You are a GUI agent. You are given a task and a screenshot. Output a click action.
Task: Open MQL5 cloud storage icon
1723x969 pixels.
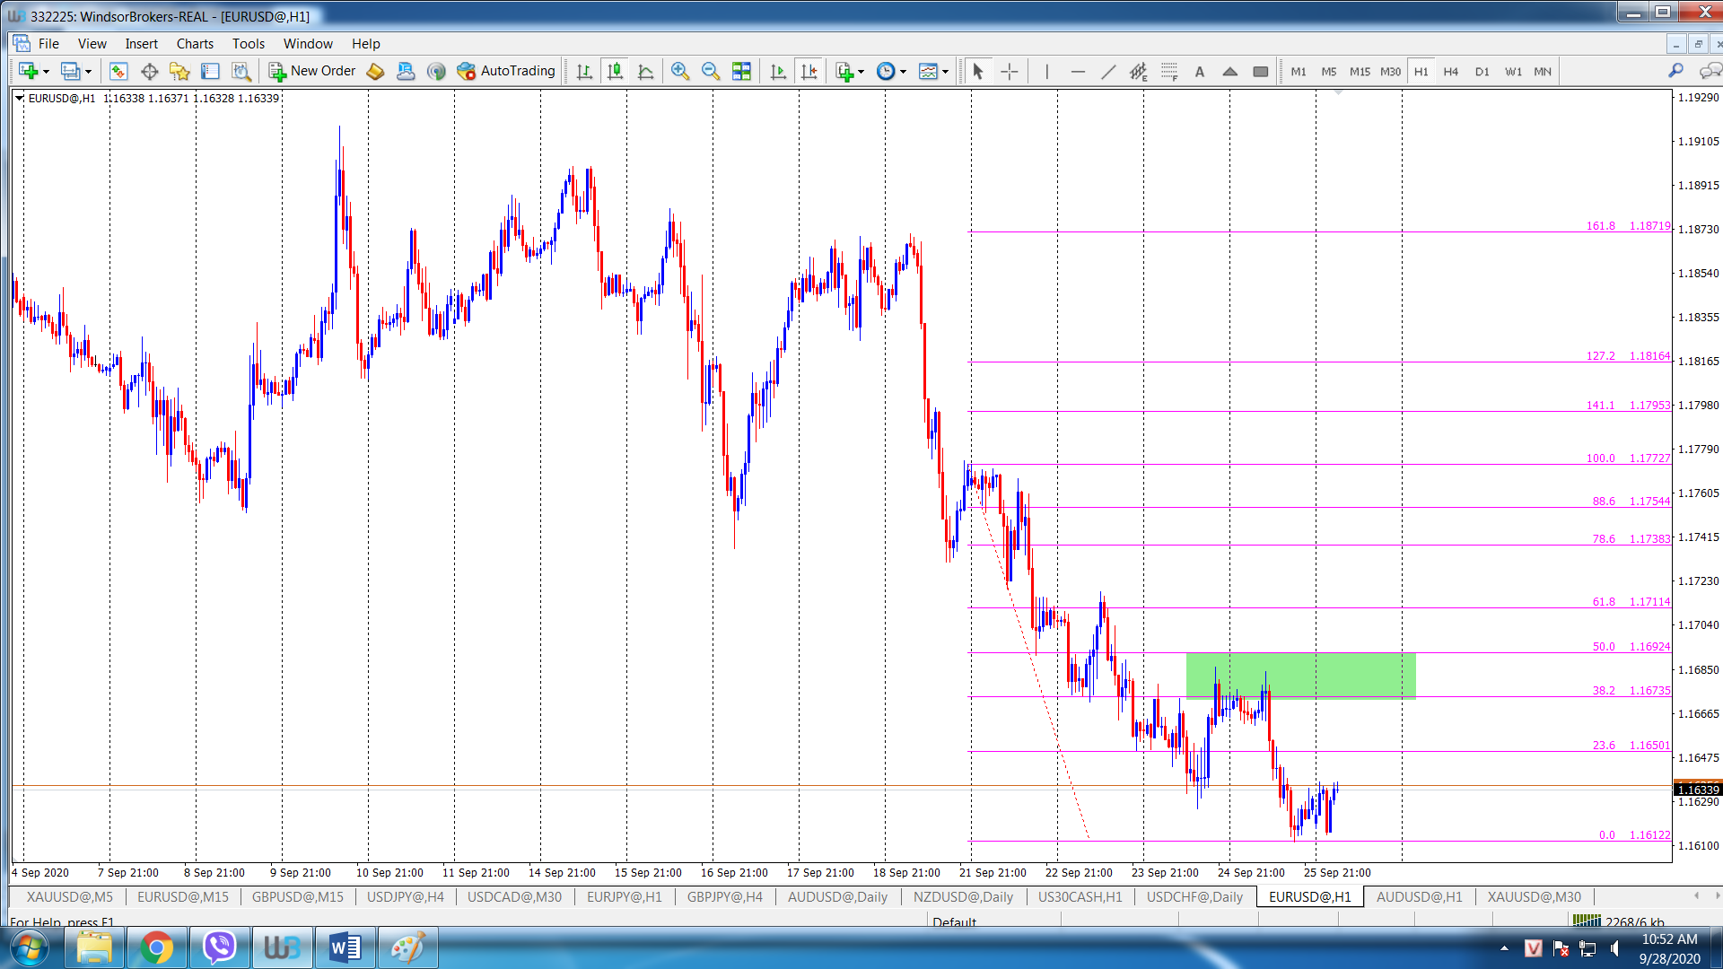[x=406, y=71]
